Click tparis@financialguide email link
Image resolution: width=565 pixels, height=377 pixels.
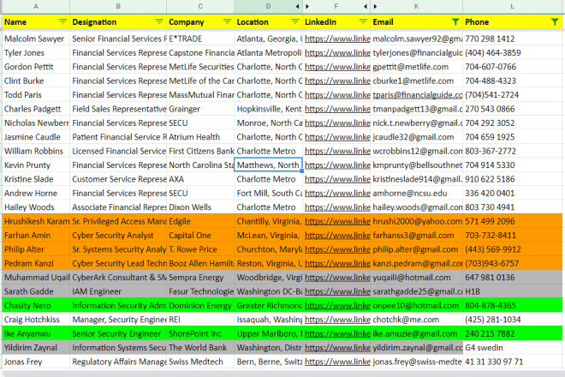coord(417,95)
